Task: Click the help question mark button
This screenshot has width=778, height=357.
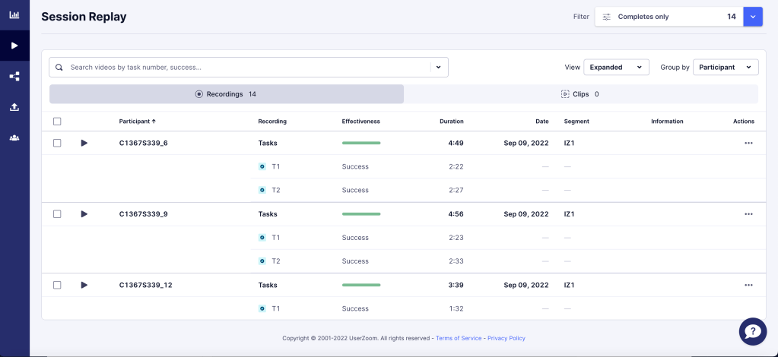Action: [x=751, y=331]
